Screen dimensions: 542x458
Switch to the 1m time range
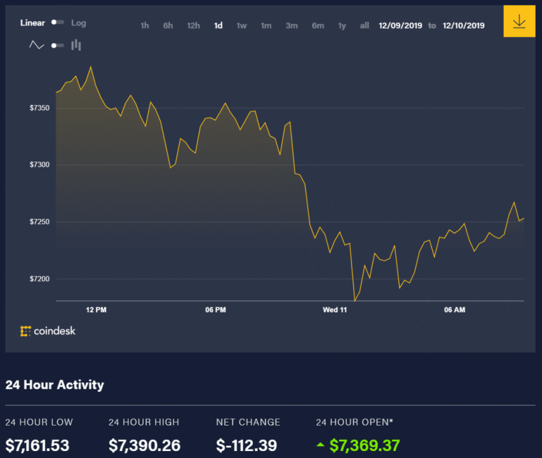(266, 25)
